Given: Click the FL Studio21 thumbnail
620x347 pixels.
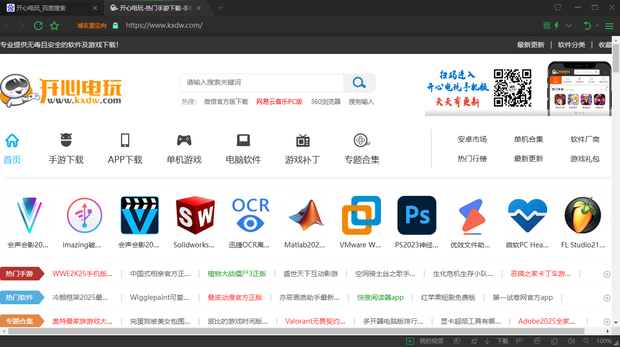Looking at the screenshot, I should 583,215.
